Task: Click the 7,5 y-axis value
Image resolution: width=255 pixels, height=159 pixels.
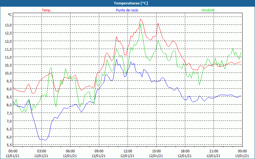Action: [x=9, y=113]
